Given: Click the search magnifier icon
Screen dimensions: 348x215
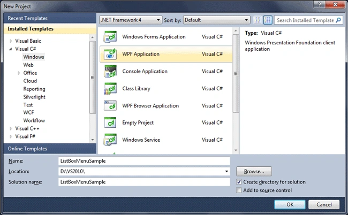Looking at the screenshot, I should pyautogui.click(x=338, y=20).
